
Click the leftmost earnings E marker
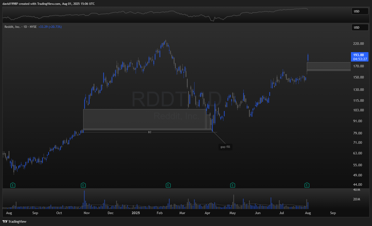tap(13, 185)
